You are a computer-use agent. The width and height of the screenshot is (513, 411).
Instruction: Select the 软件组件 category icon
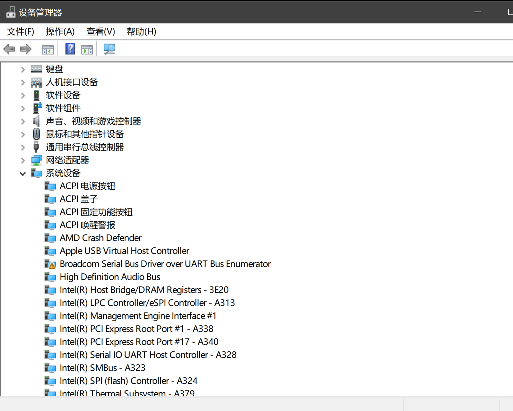(37, 108)
